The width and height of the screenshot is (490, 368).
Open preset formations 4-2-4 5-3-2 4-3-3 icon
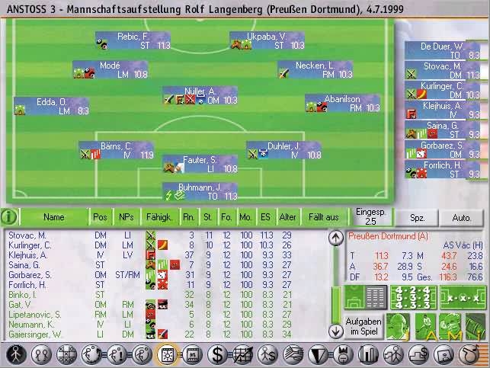coord(413,297)
